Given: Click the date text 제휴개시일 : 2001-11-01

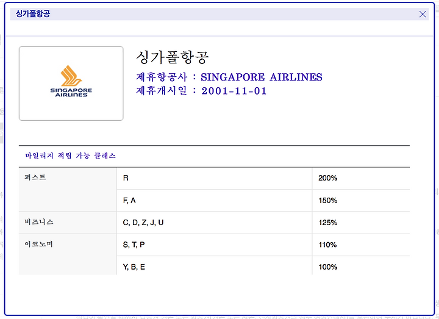Looking at the screenshot, I should [201, 90].
